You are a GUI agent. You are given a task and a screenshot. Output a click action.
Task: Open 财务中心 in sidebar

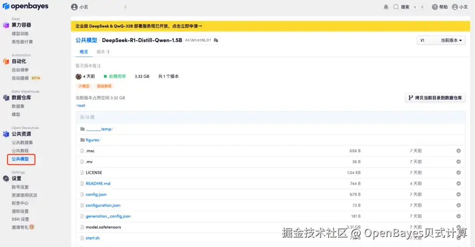20,203
